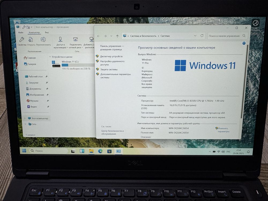This screenshot has width=268, height=201.
Task: Open the quick access toolbar dropdown in Explorer
Action: click(31, 27)
